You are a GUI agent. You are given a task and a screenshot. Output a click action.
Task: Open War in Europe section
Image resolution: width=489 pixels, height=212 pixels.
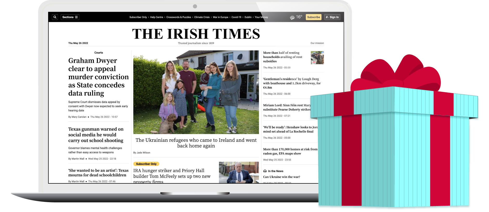[220, 17]
